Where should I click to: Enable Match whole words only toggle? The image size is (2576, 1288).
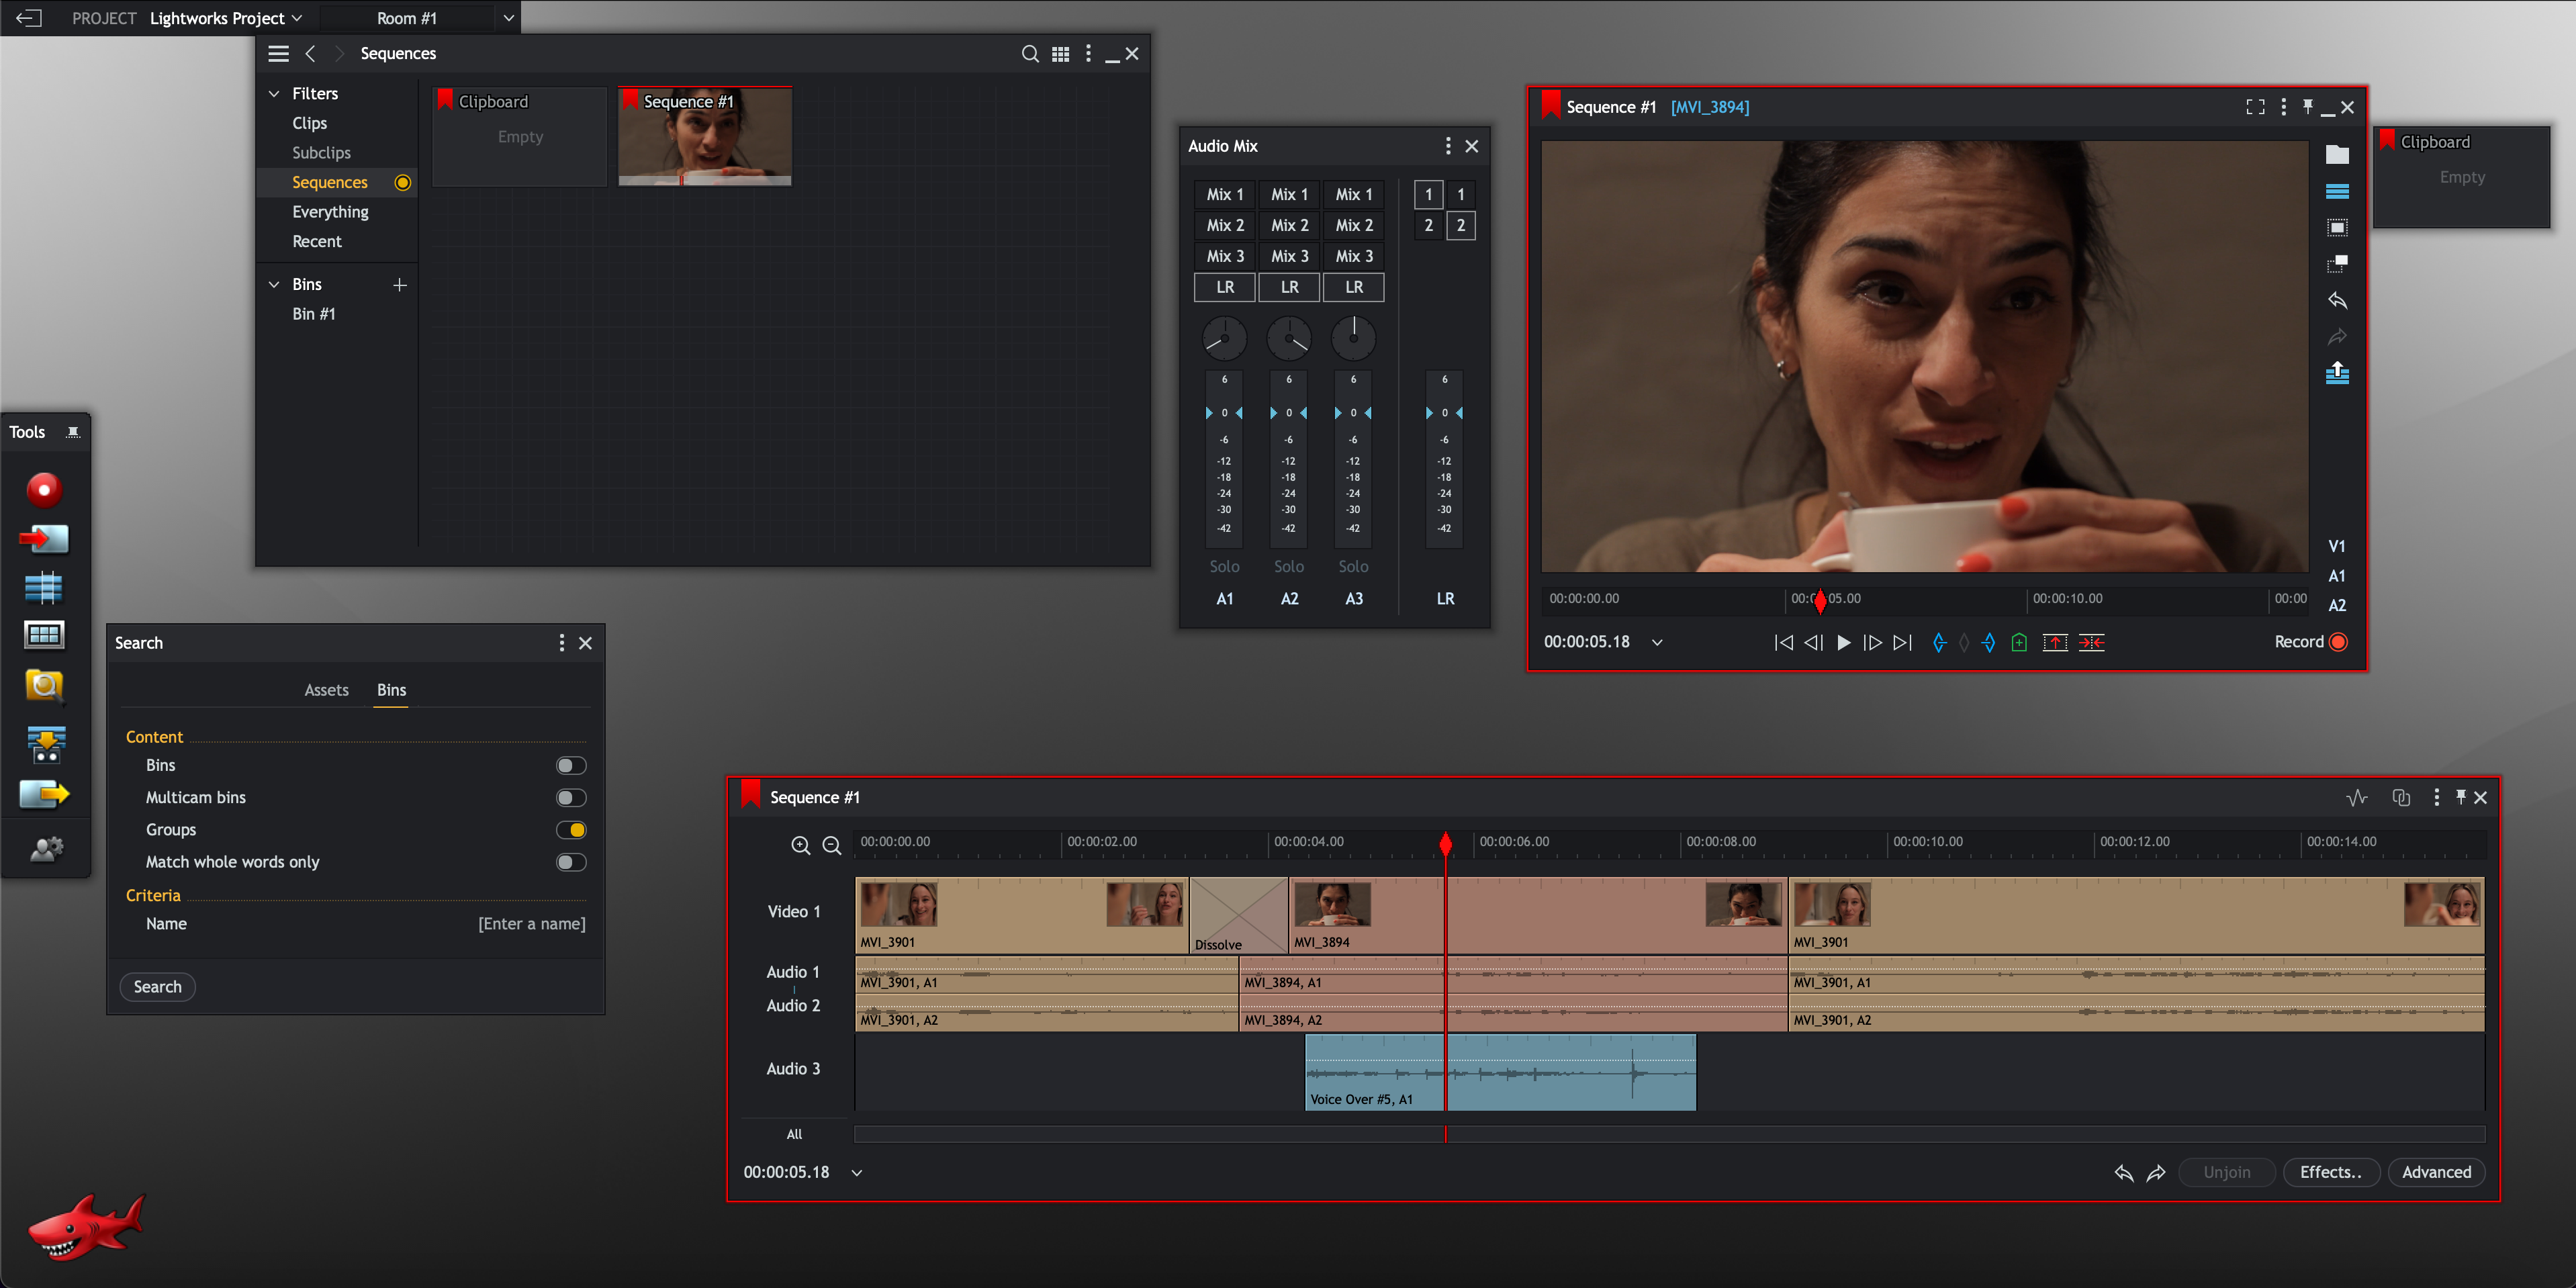(571, 862)
